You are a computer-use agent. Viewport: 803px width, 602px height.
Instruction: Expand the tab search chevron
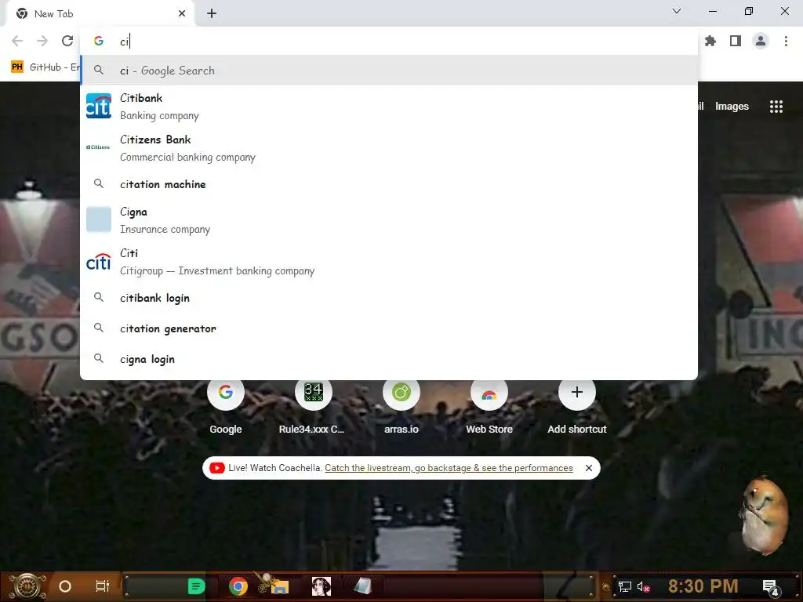click(677, 11)
